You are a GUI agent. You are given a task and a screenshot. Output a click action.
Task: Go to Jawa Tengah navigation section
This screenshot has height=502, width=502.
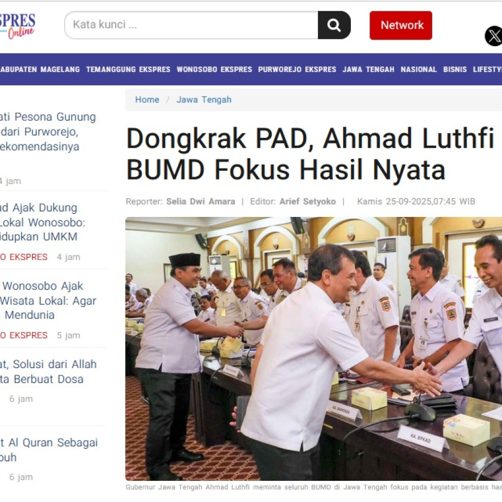pyautogui.click(x=368, y=70)
